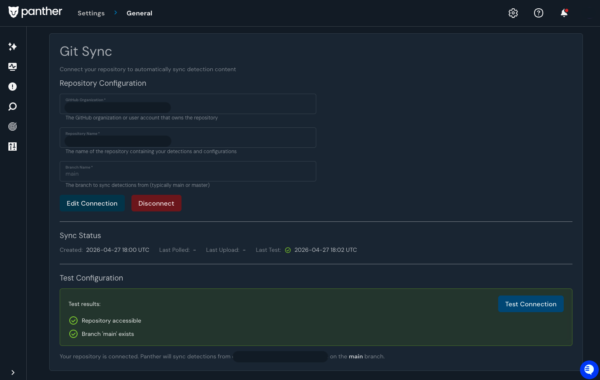Click the GitHub Organization field
The width and height of the screenshot is (600, 380).
point(188,104)
